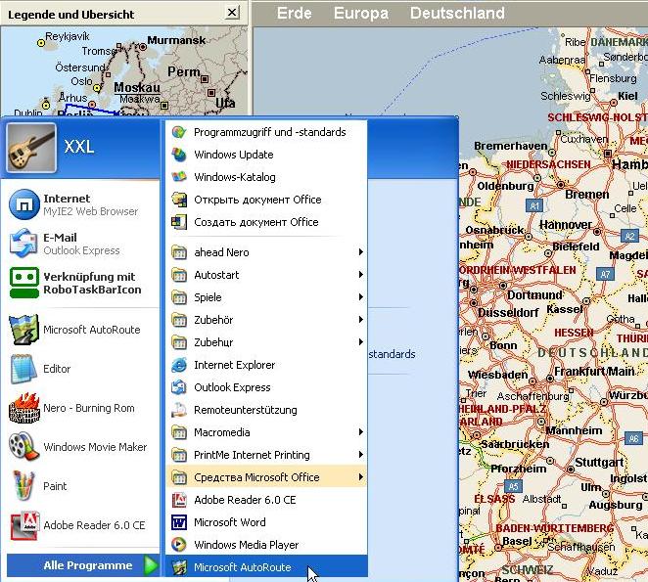This screenshot has height=582, width=648.
Task: Expand the Средства Microsoft Office submenu arrow
Action: 361,477
